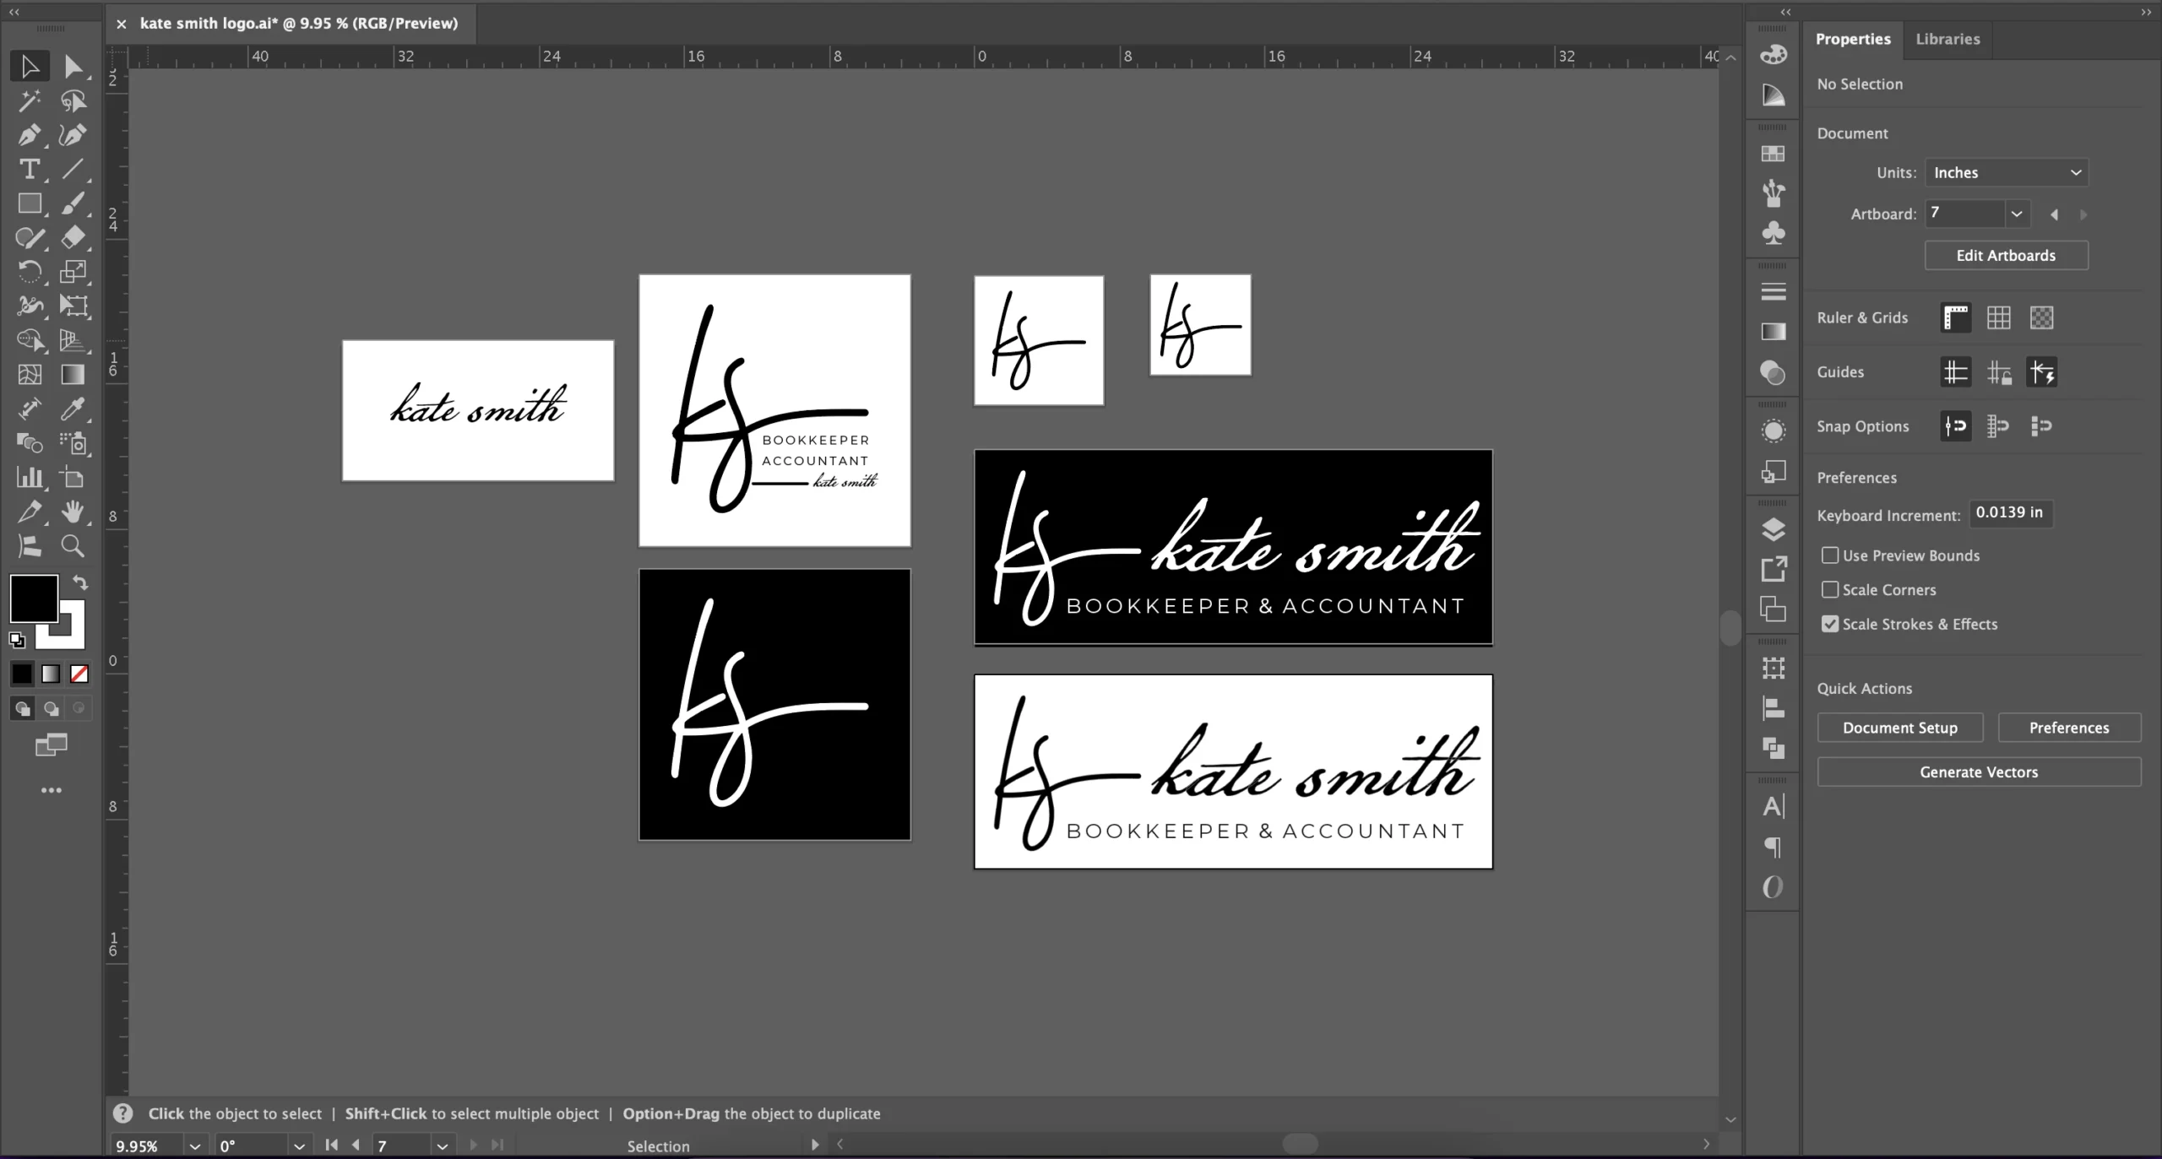This screenshot has height=1159, width=2162.
Task: Select the Magic Wand tool
Action: click(29, 101)
